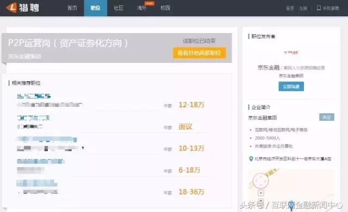Viewport: 348px width, 212px height.
Task: Switch to the 社区 tab
Action: [x=119, y=8]
